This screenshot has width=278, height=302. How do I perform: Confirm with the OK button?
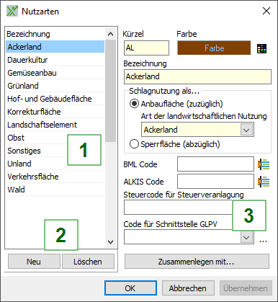[130, 288]
